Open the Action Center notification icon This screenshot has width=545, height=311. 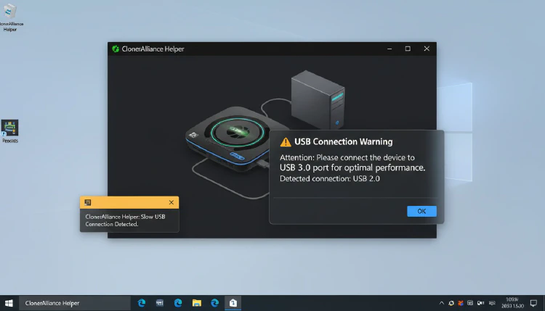pyautogui.click(x=533, y=303)
